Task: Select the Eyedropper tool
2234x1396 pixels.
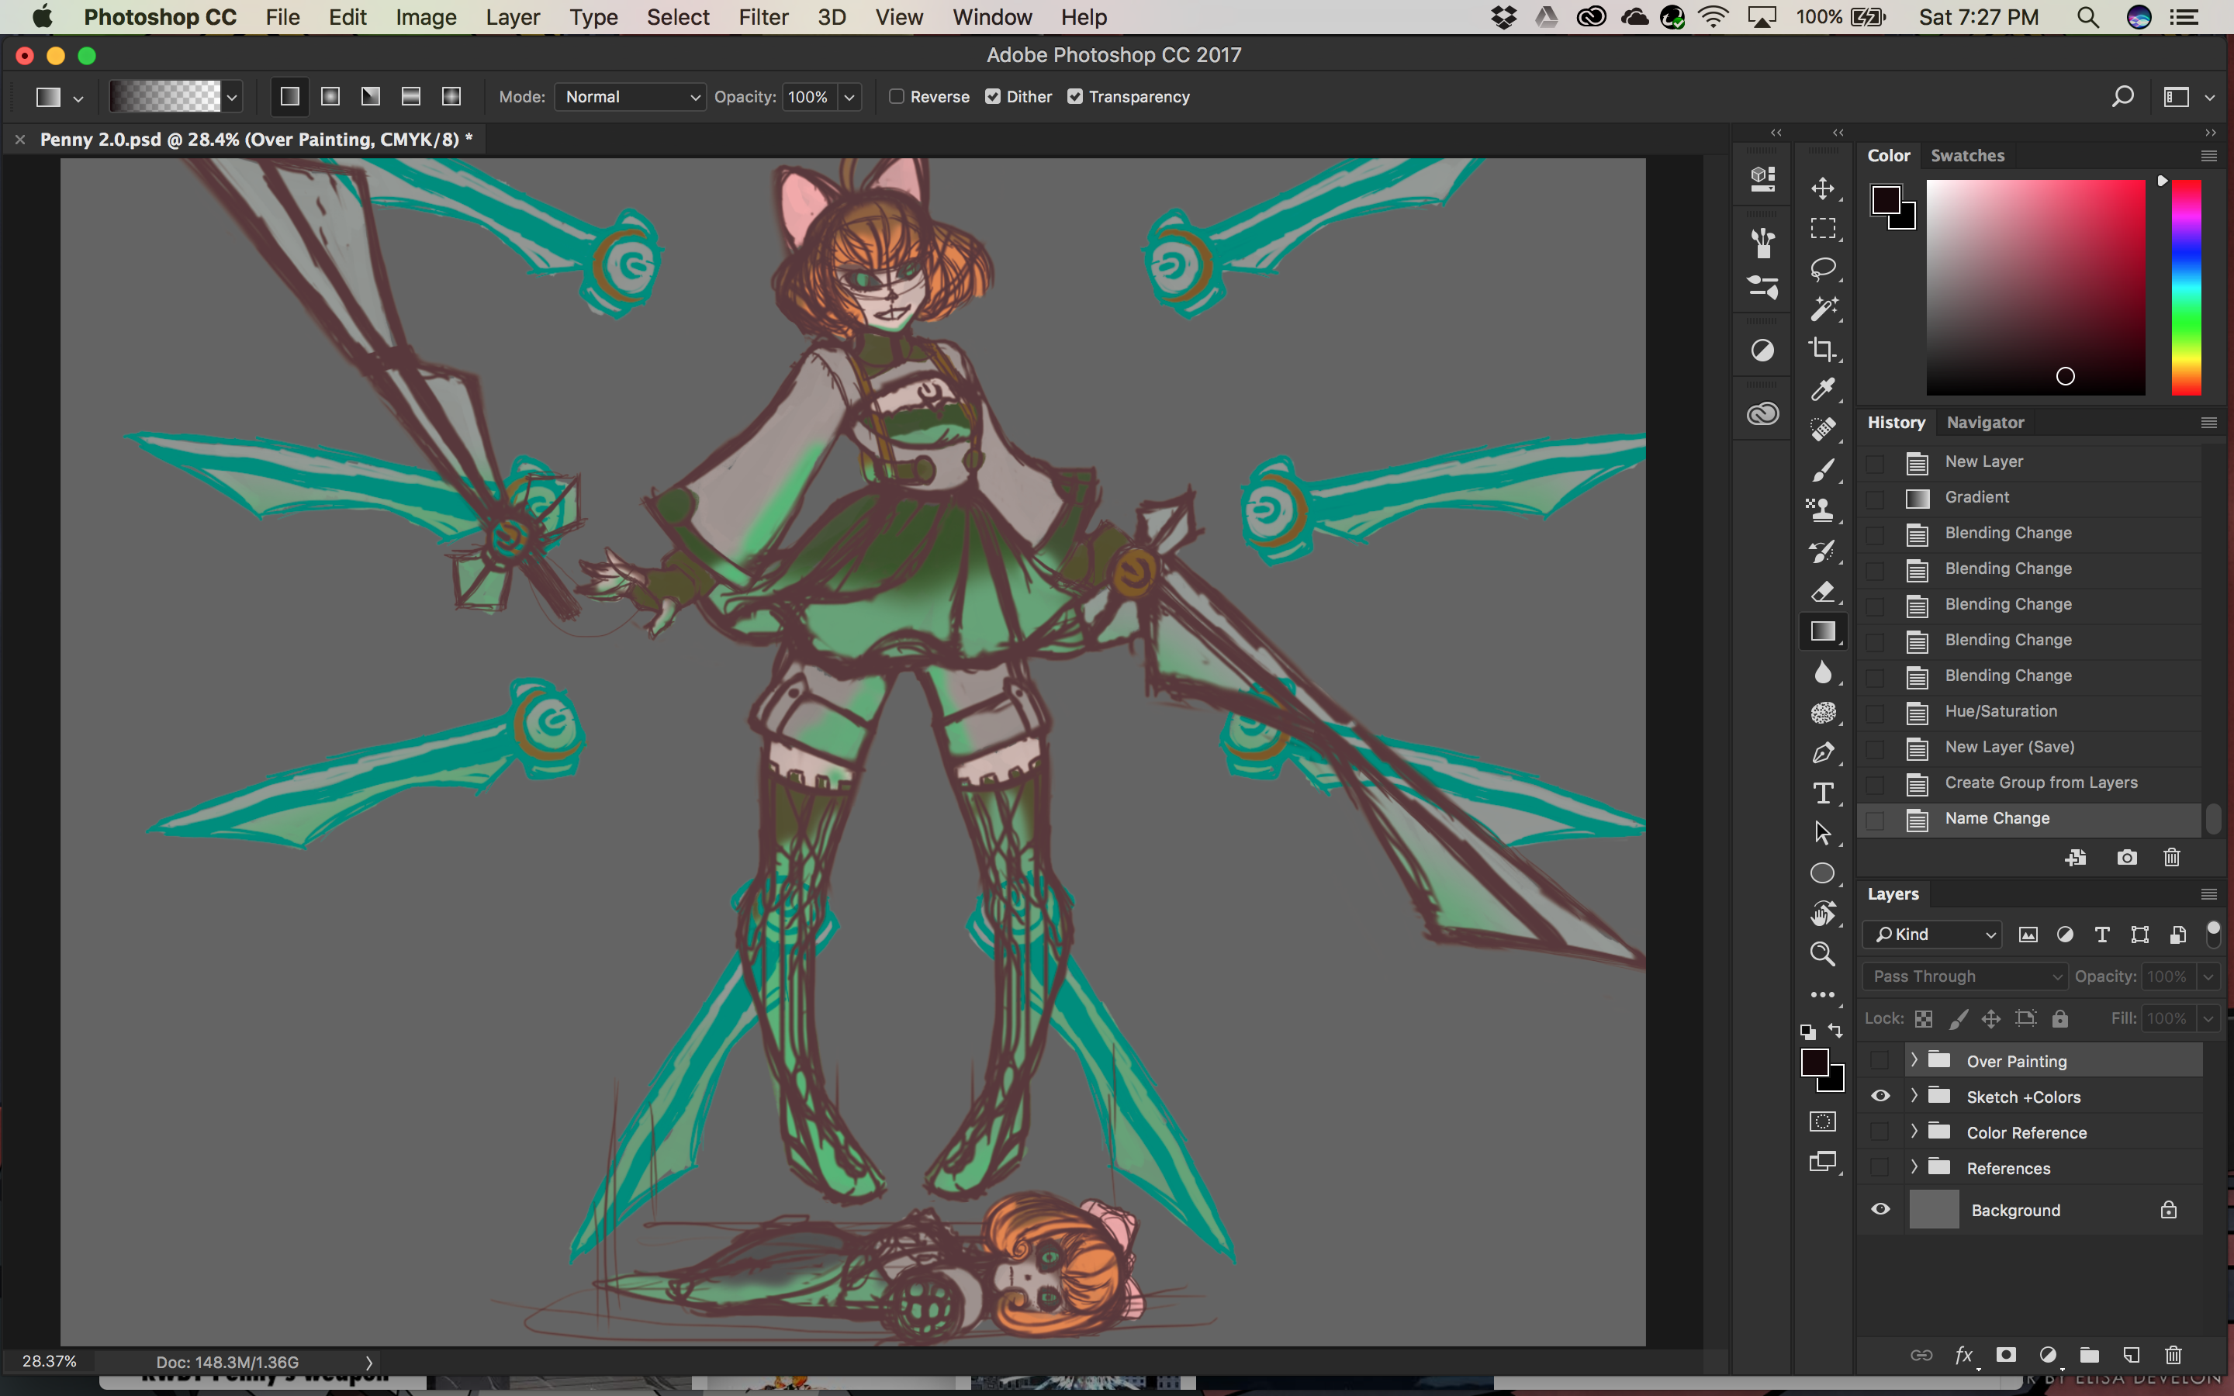Action: click(x=1822, y=389)
